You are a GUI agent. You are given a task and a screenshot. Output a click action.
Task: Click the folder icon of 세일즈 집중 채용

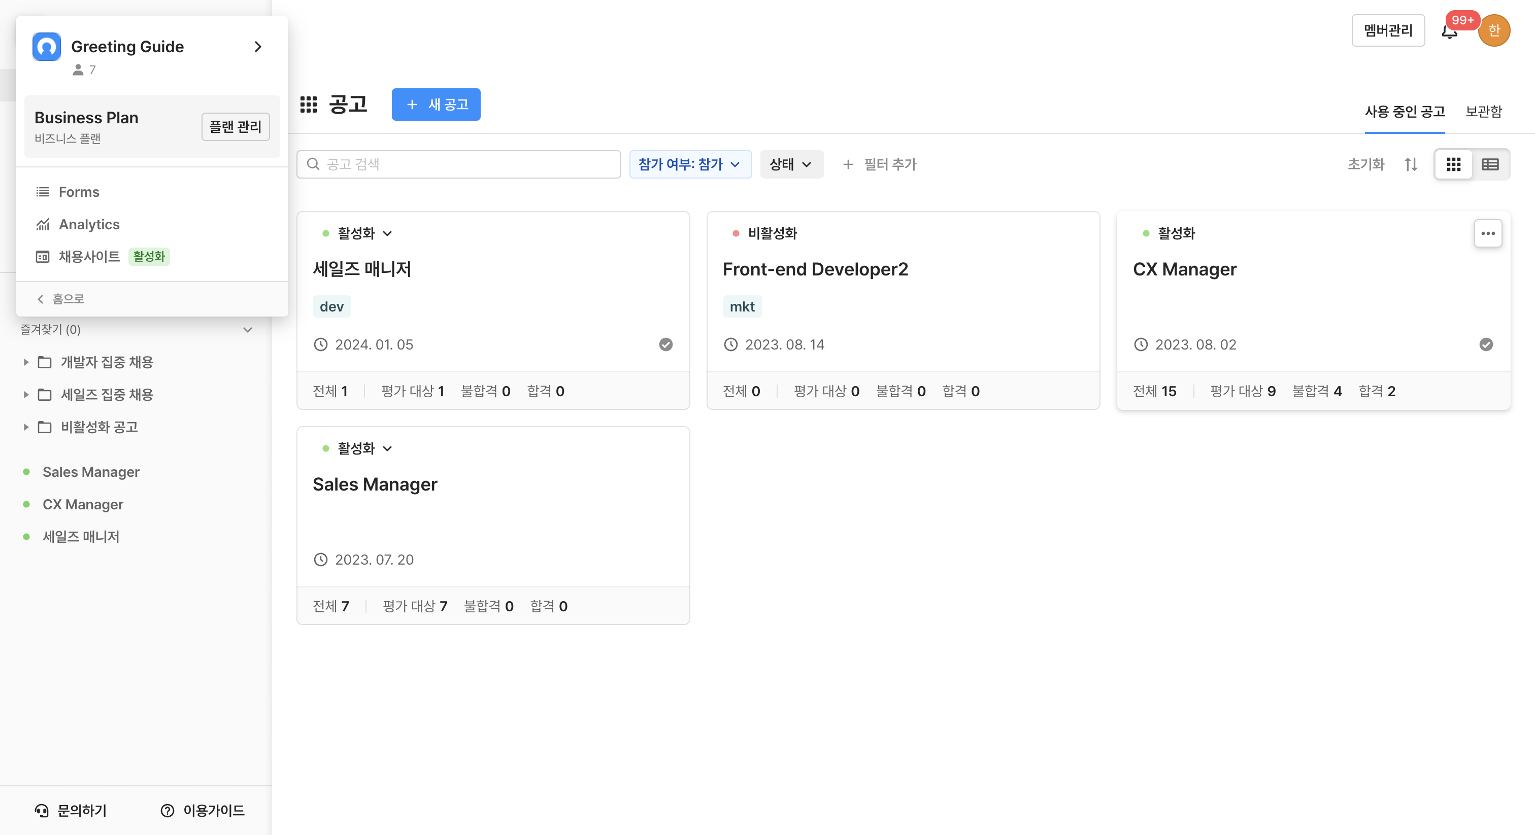coord(45,394)
